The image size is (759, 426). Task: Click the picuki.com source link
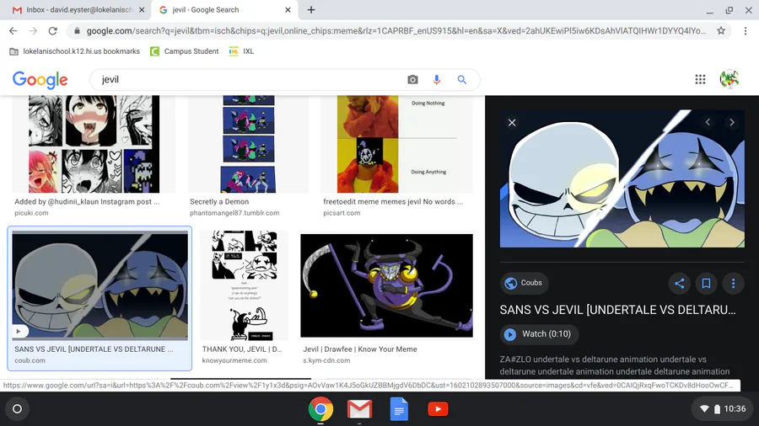(x=31, y=213)
